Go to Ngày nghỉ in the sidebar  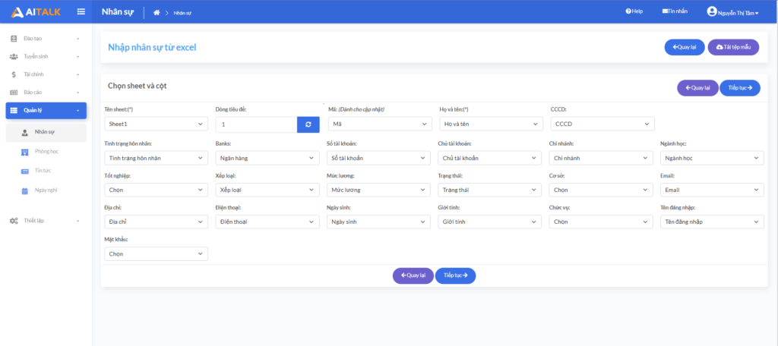coord(46,190)
